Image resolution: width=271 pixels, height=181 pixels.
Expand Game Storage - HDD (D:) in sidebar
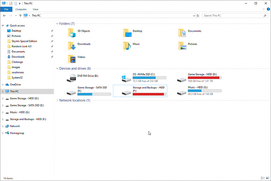click(x=3, y=98)
